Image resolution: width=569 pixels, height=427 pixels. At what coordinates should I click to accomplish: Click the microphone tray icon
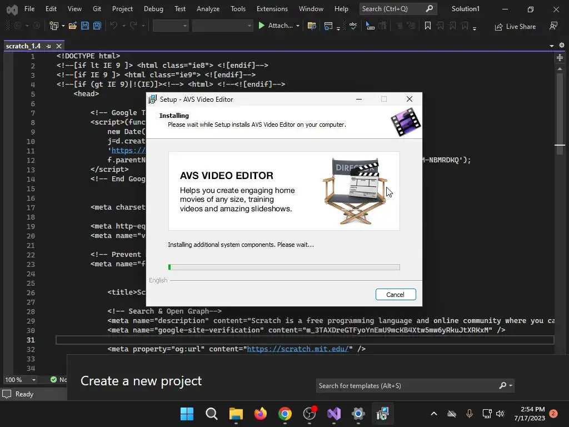[x=469, y=414]
